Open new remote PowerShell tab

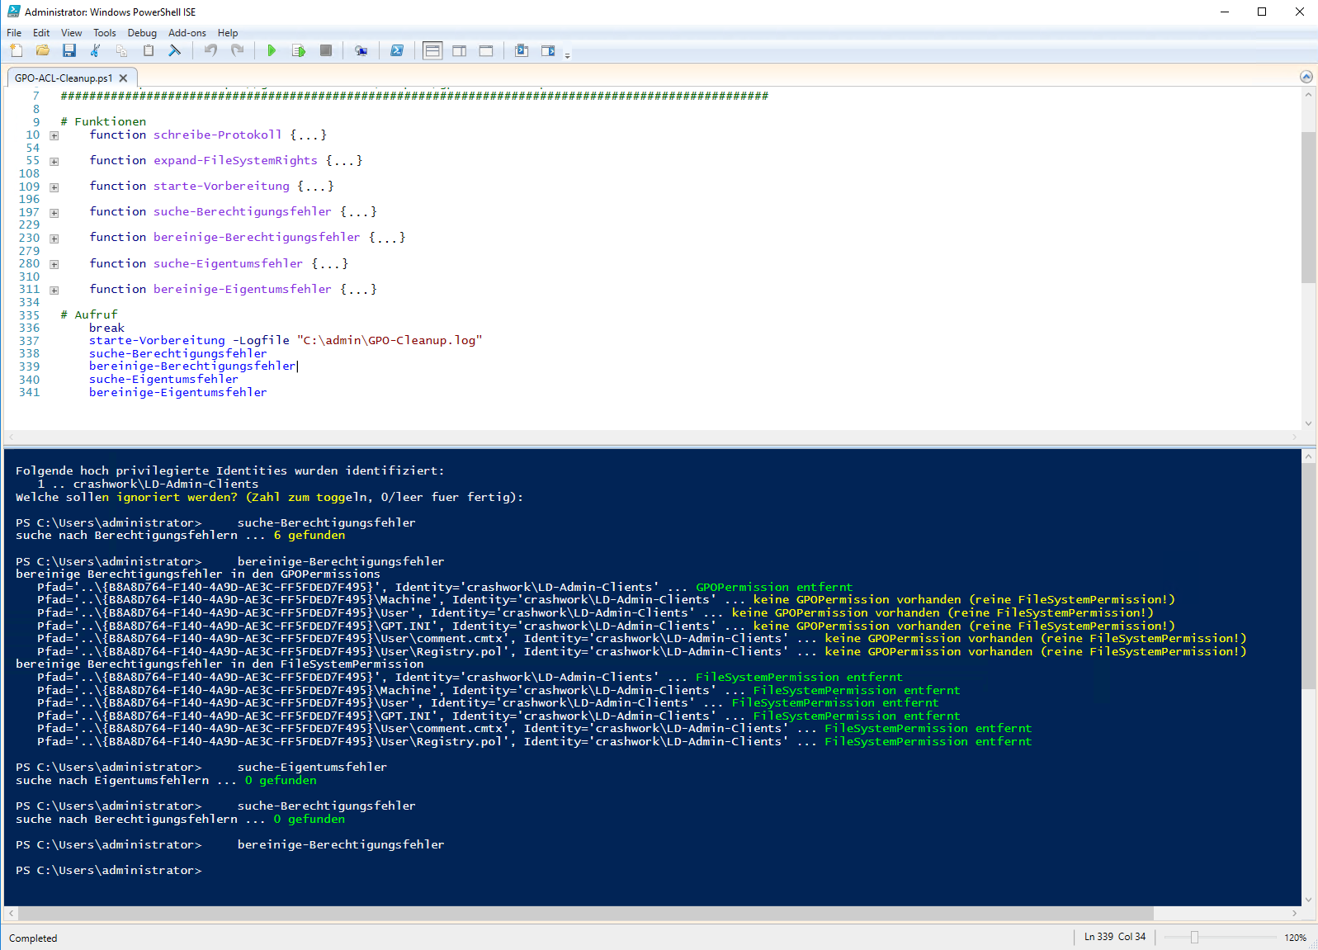pyautogui.click(x=361, y=51)
